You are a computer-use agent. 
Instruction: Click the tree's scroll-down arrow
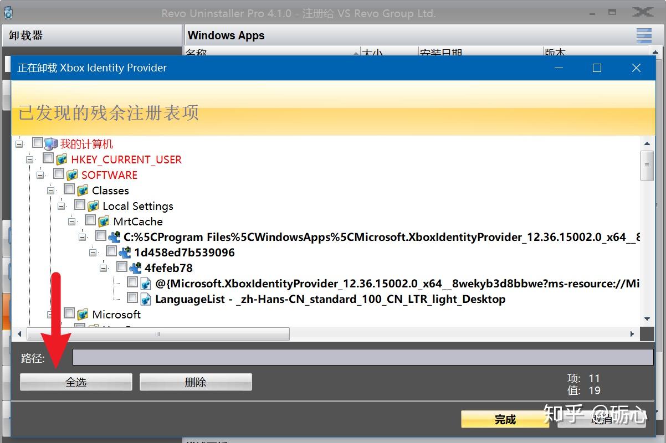647,319
